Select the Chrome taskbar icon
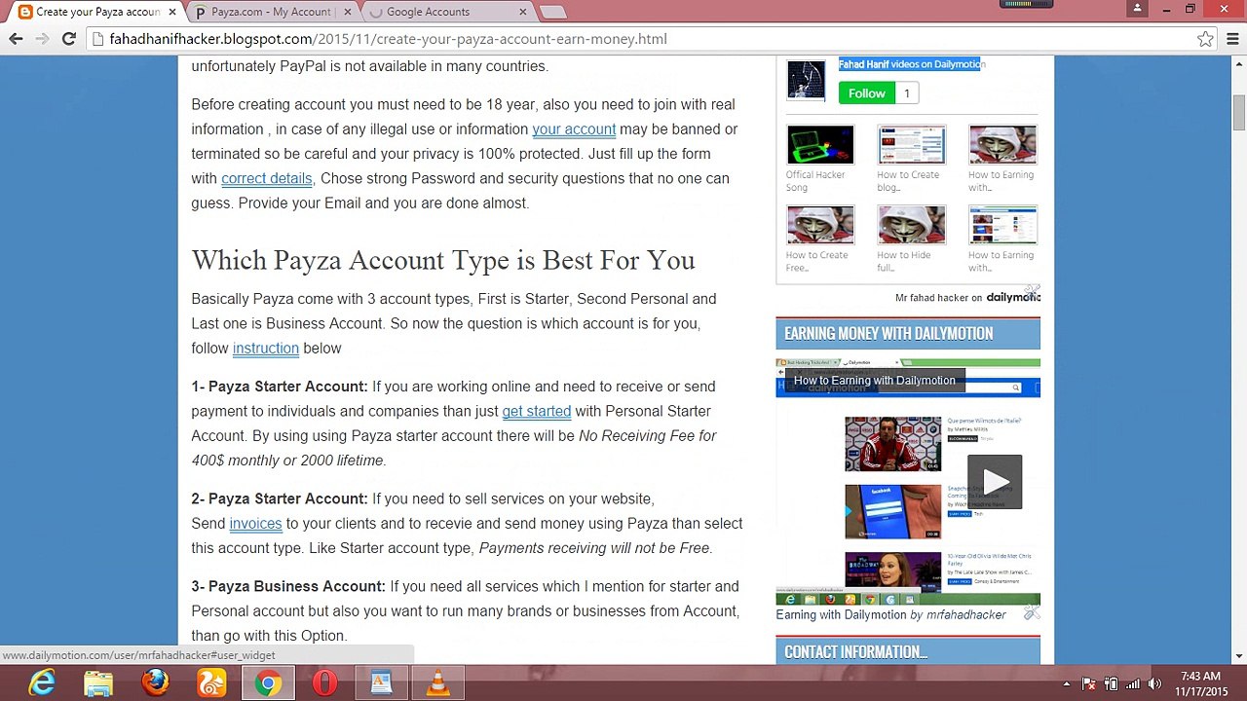Viewport: 1247px width, 701px height. point(268,683)
